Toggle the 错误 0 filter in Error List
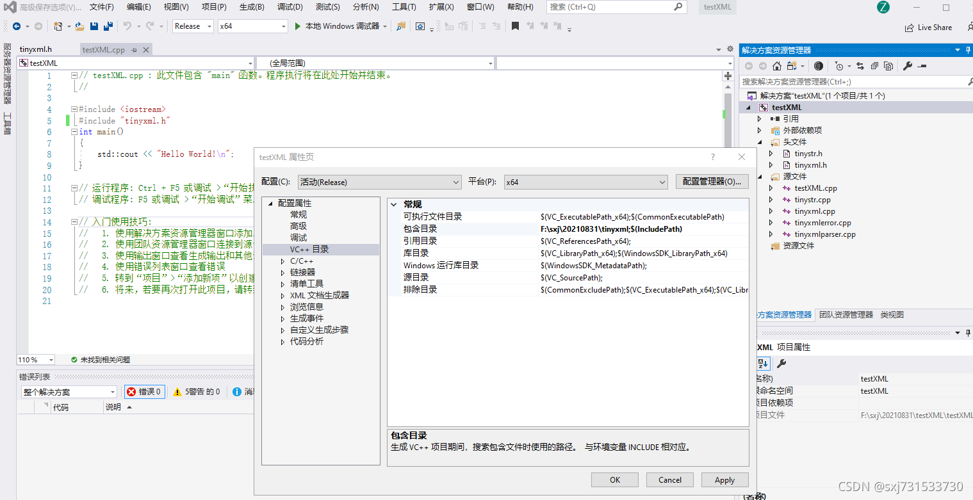The width and height of the screenshot is (973, 500). pyautogui.click(x=145, y=391)
